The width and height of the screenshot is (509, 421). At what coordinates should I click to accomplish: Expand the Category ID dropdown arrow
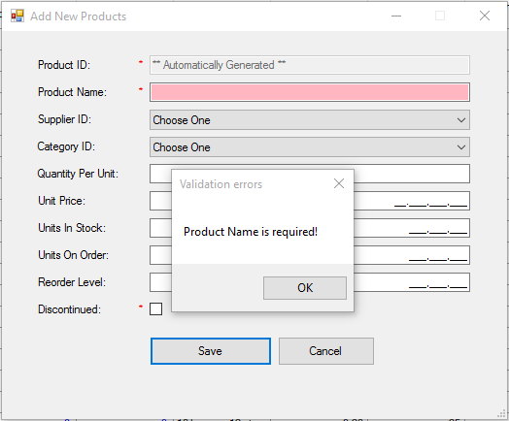(461, 147)
